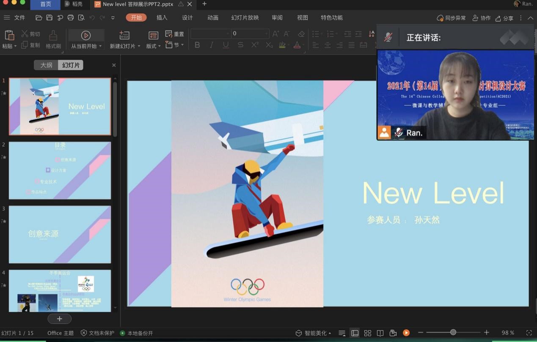Toggle subscript formatting

[269, 45]
